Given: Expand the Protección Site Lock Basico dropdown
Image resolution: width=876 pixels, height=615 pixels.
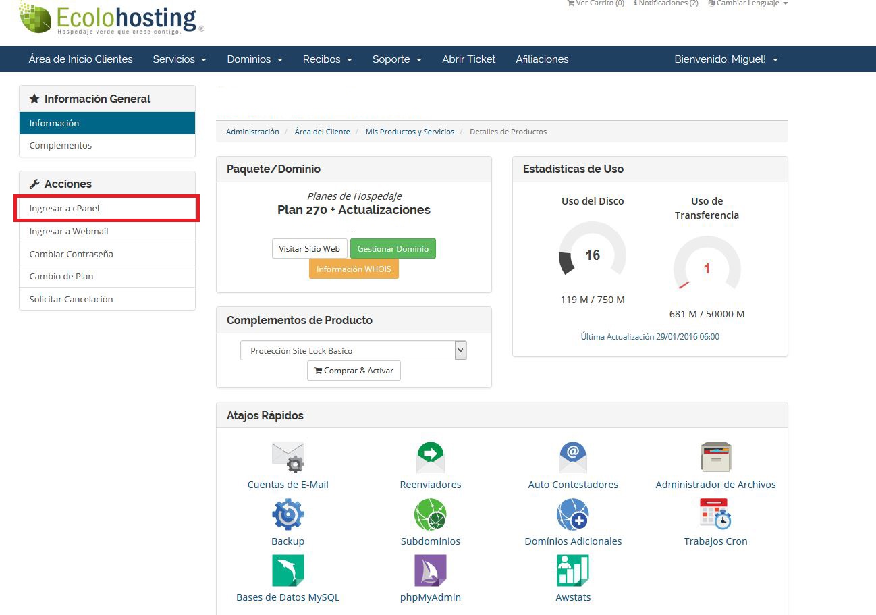Looking at the screenshot, I should click(460, 350).
